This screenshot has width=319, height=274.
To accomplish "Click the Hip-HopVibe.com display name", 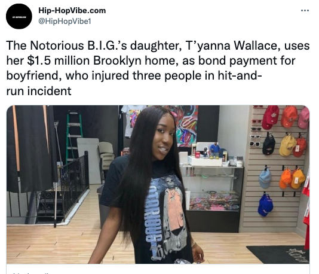I will tap(72, 10).
